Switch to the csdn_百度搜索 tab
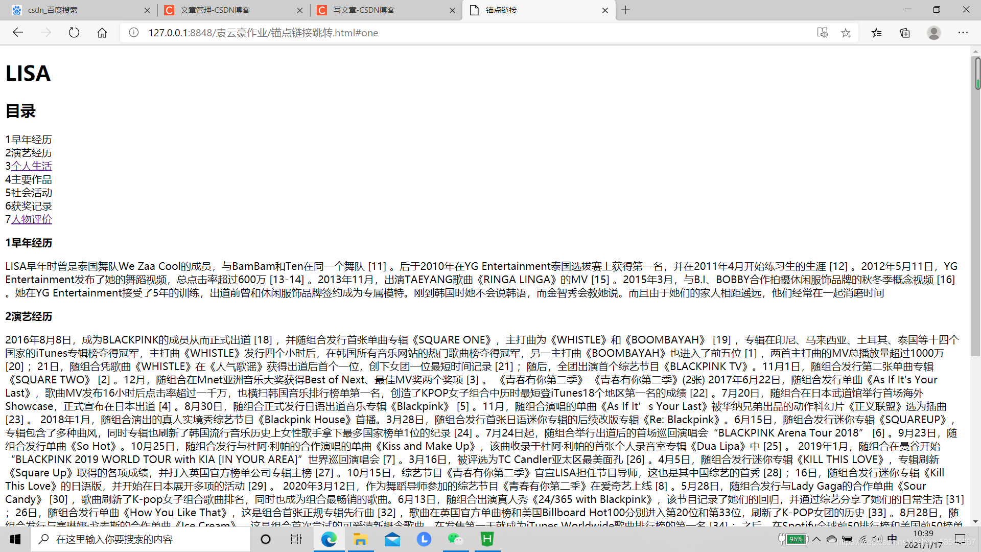The image size is (981, 552). (x=77, y=10)
